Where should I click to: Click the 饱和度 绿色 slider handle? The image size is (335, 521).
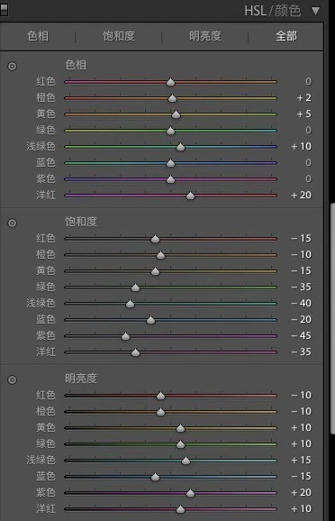coord(135,288)
